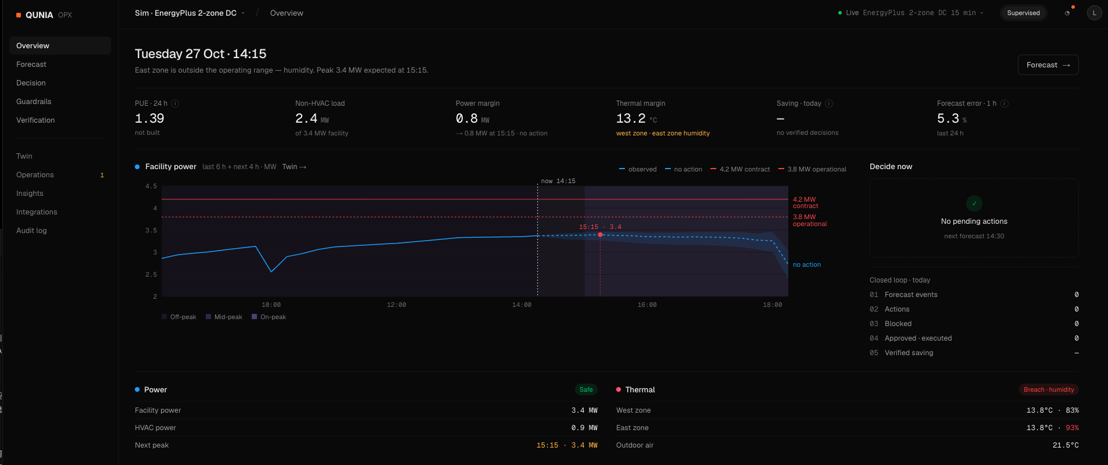Click the Safe badge in Power panel
This screenshot has height=465, width=1108.
586,389
